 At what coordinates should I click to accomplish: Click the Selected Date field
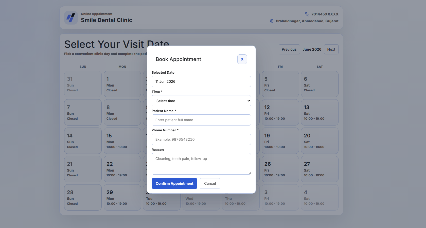(x=201, y=81)
